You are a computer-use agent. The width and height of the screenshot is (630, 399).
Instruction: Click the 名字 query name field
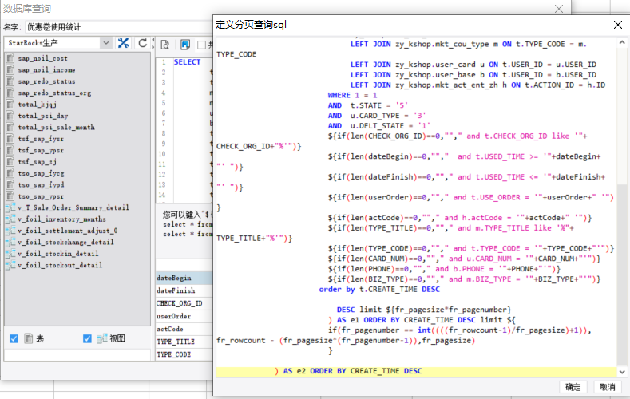coord(120,26)
